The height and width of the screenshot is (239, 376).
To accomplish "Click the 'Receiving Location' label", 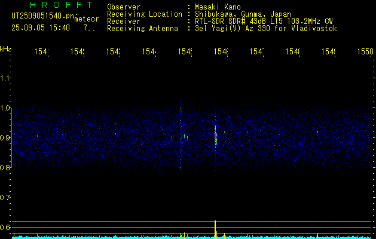I will [145, 14].
